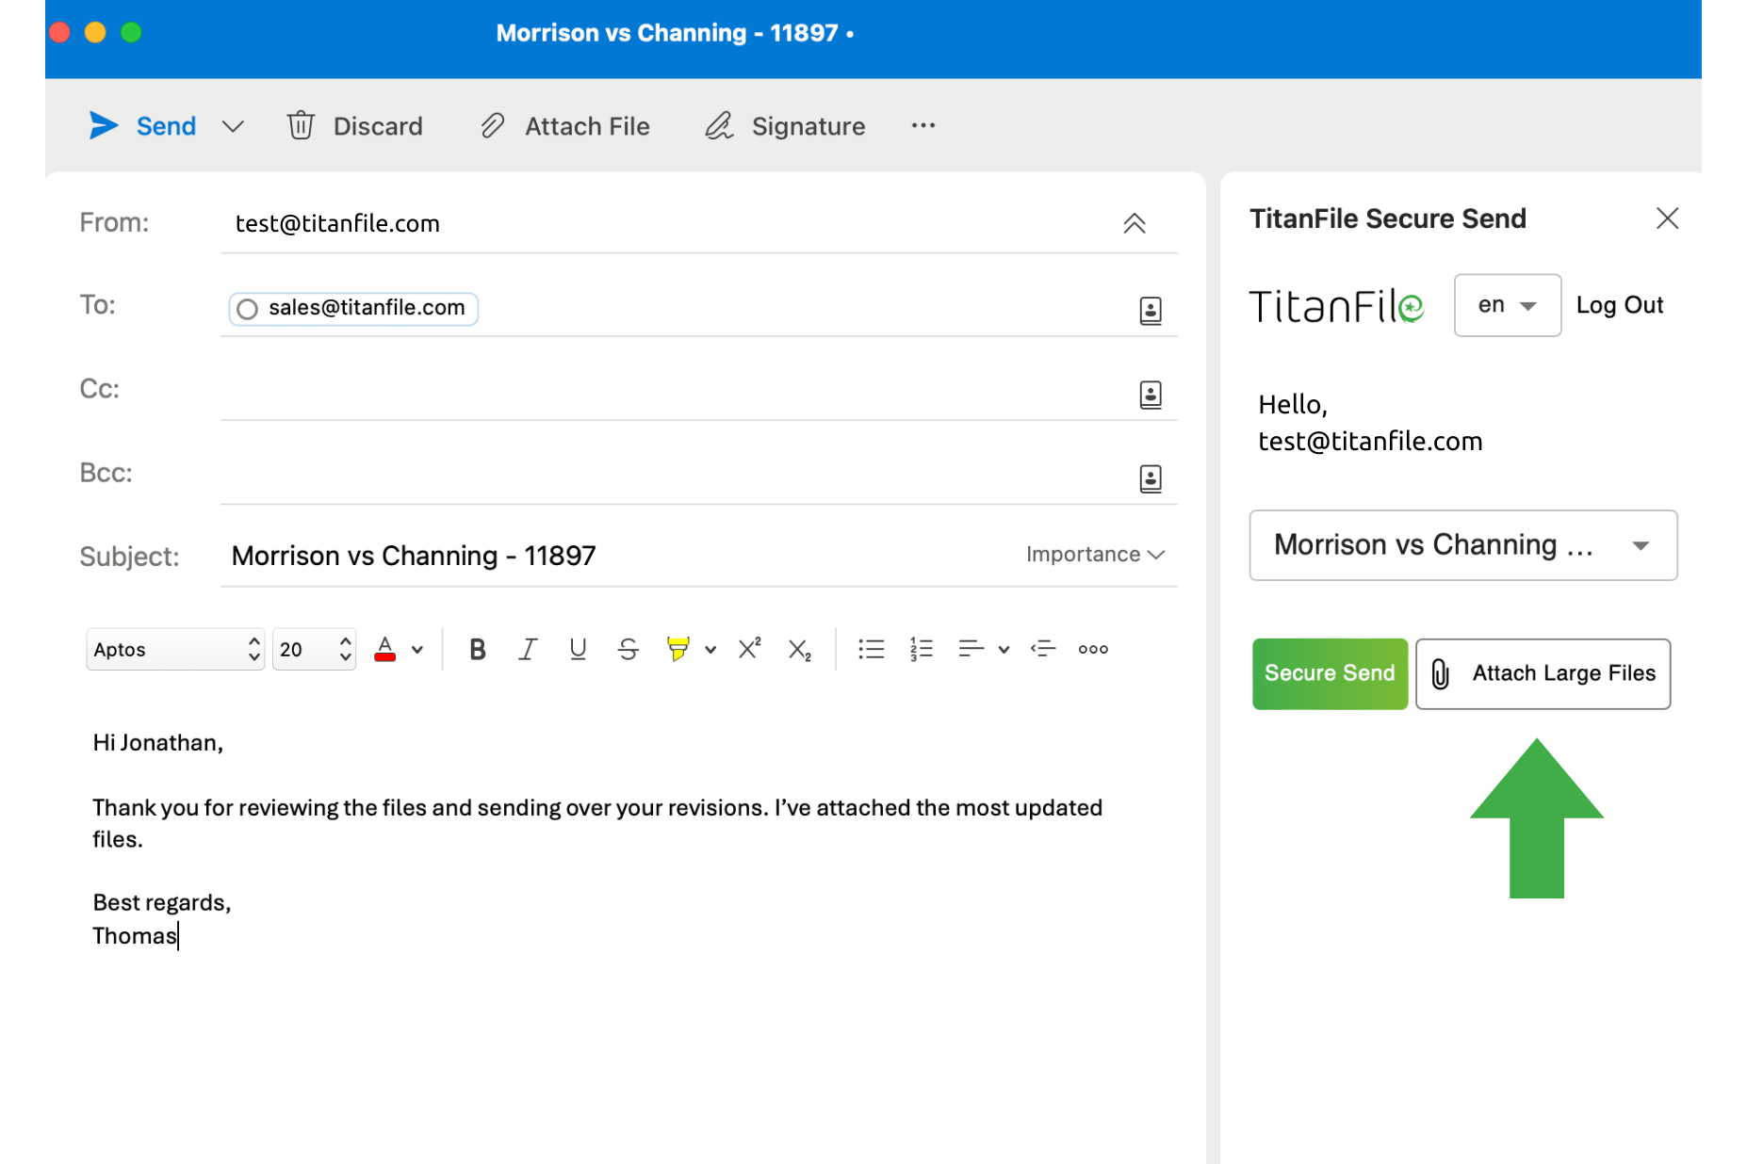Viewport: 1747px width, 1164px height.
Task: Click the green Secure Send button
Action: point(1330,673)
